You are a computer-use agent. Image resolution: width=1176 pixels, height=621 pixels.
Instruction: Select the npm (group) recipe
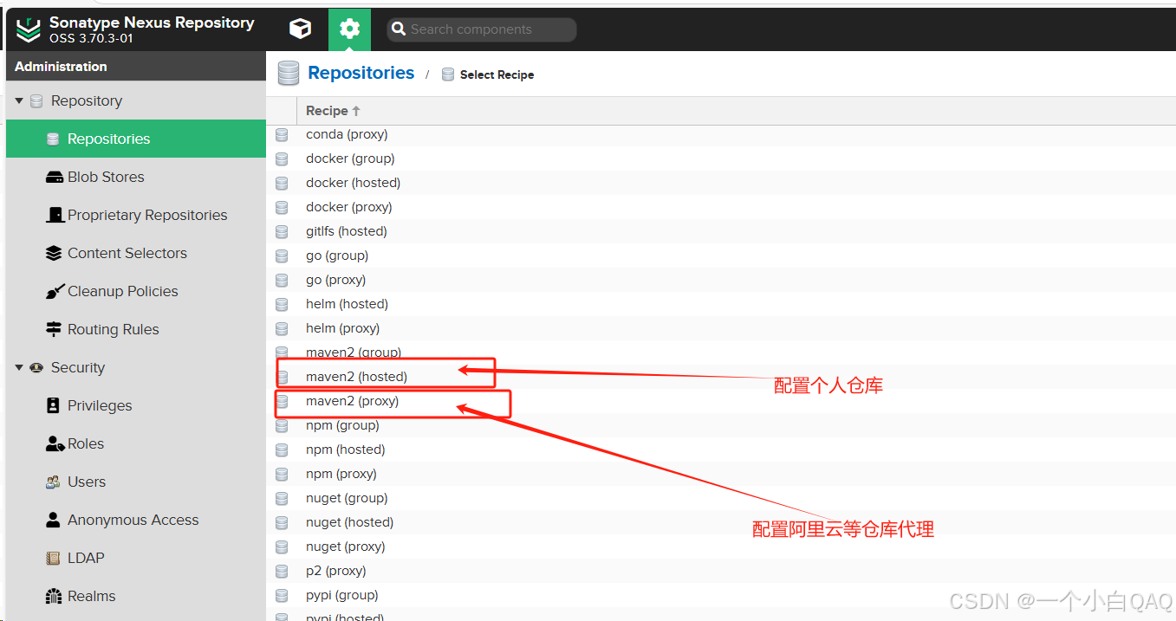[x=721, y=425]
